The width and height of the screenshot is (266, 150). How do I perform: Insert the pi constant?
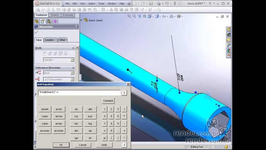[x=105, y=138]
